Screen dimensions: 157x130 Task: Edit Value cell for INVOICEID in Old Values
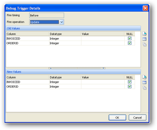pos(103,39)
